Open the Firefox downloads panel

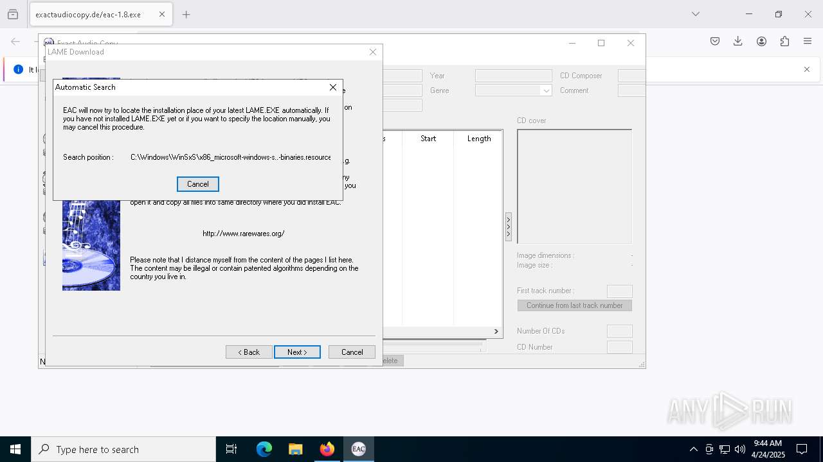(x=738, y=41)
